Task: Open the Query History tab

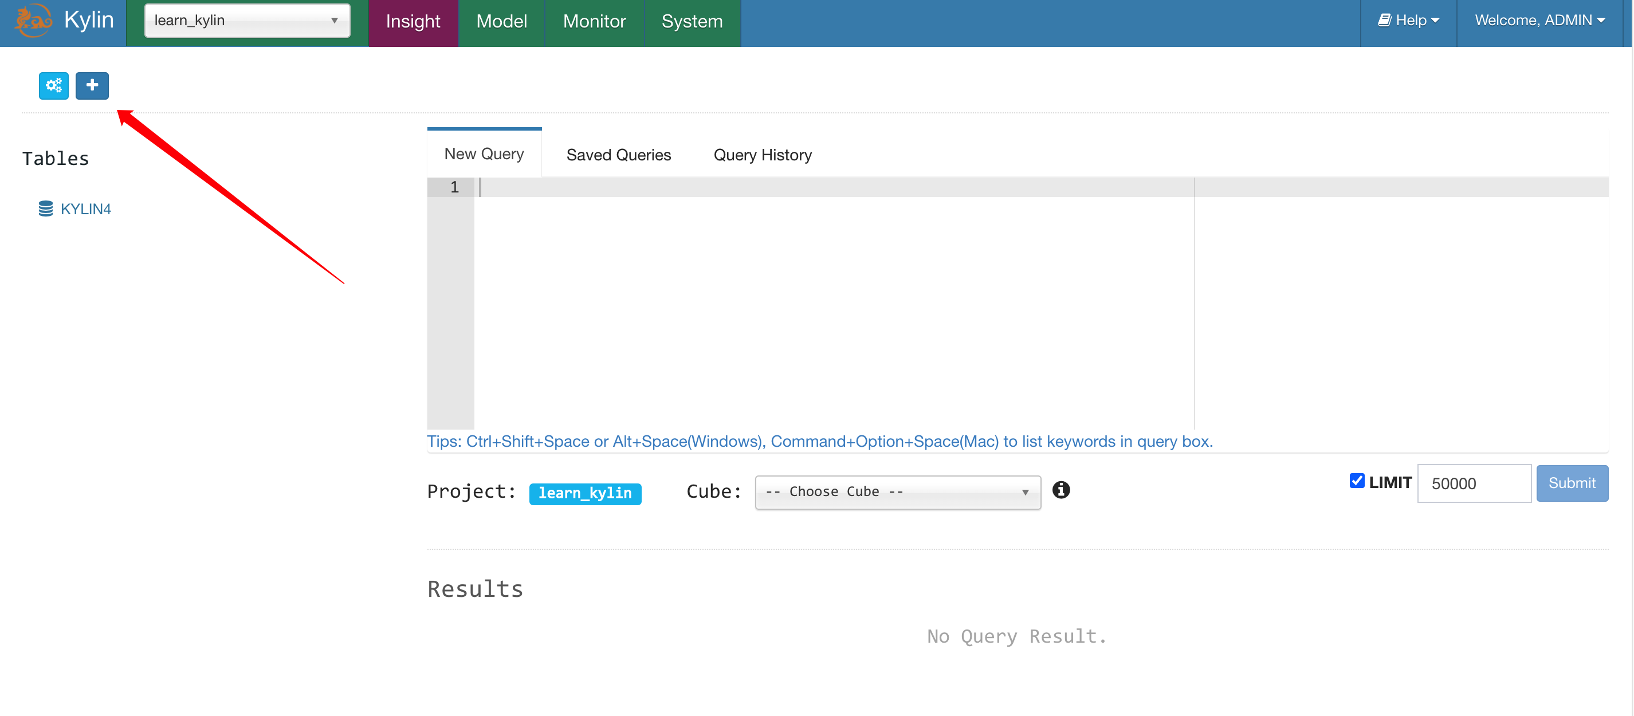Action: click(x=762, y=154)
